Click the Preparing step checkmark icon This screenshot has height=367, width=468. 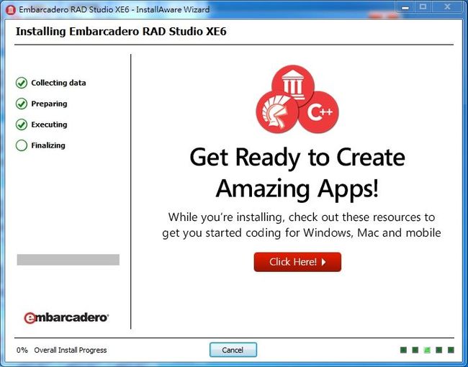[22, 104]
